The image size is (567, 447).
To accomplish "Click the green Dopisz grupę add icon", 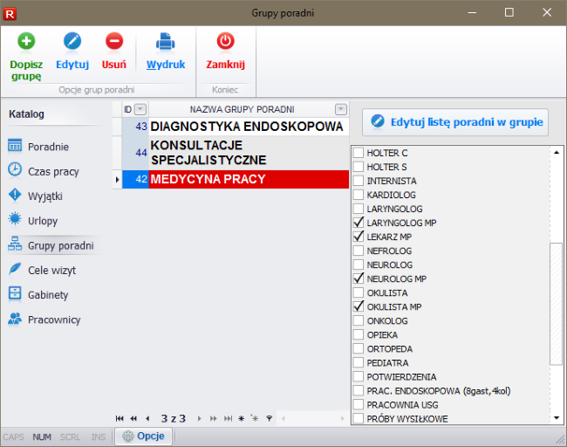I will click(26, 42).
